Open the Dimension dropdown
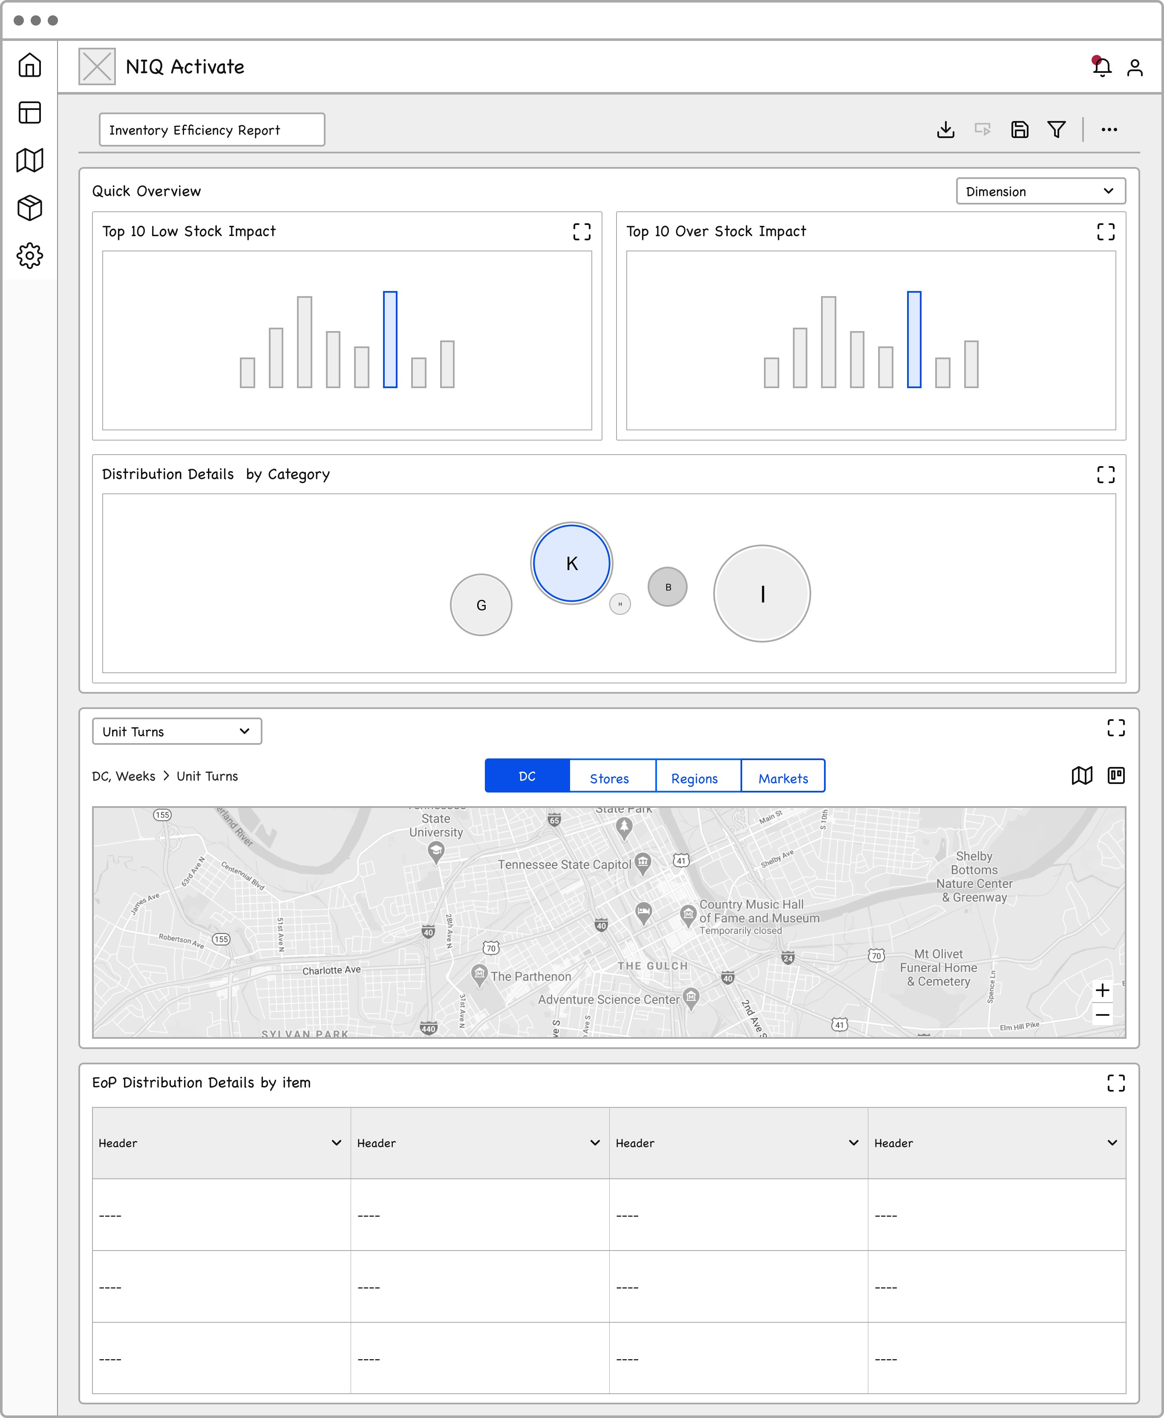1164x1418 pixels. (x=1040, y=191)
